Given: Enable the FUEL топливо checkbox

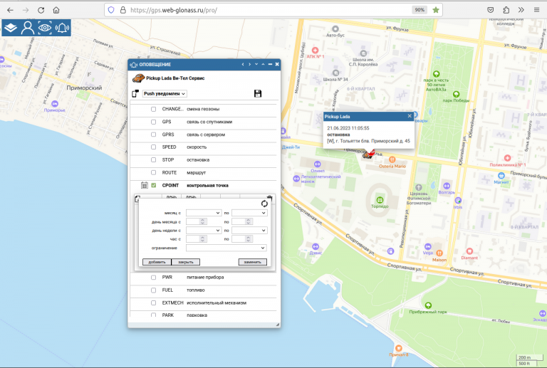Looking at the screenshot, I should coord(154,290).
